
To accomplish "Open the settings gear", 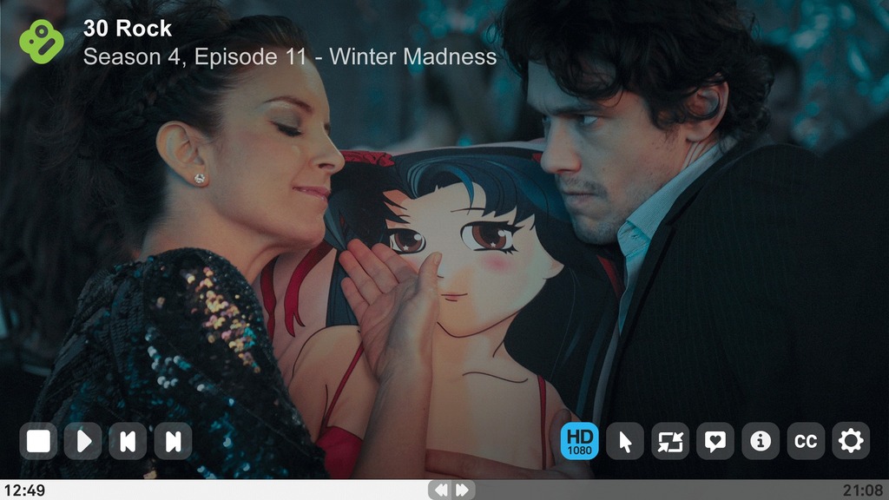I will point(851,441).
